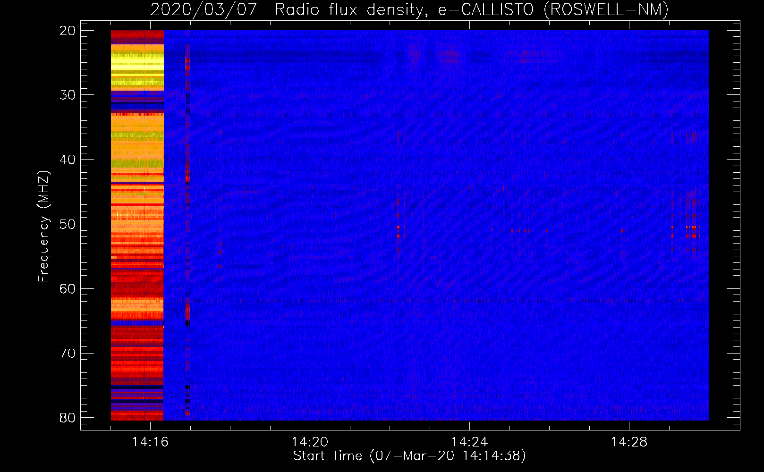Click the 70 frequency tick label
The image size is (764, 472).
click(68, 354)
